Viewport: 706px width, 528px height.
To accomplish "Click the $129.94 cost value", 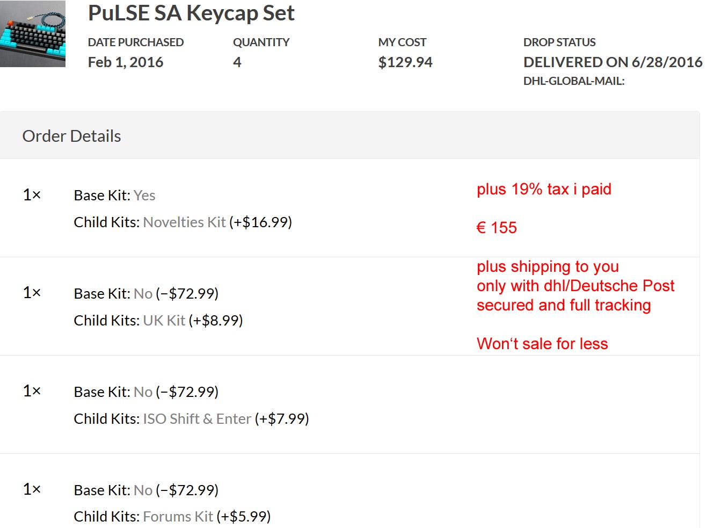I will 405,62.
